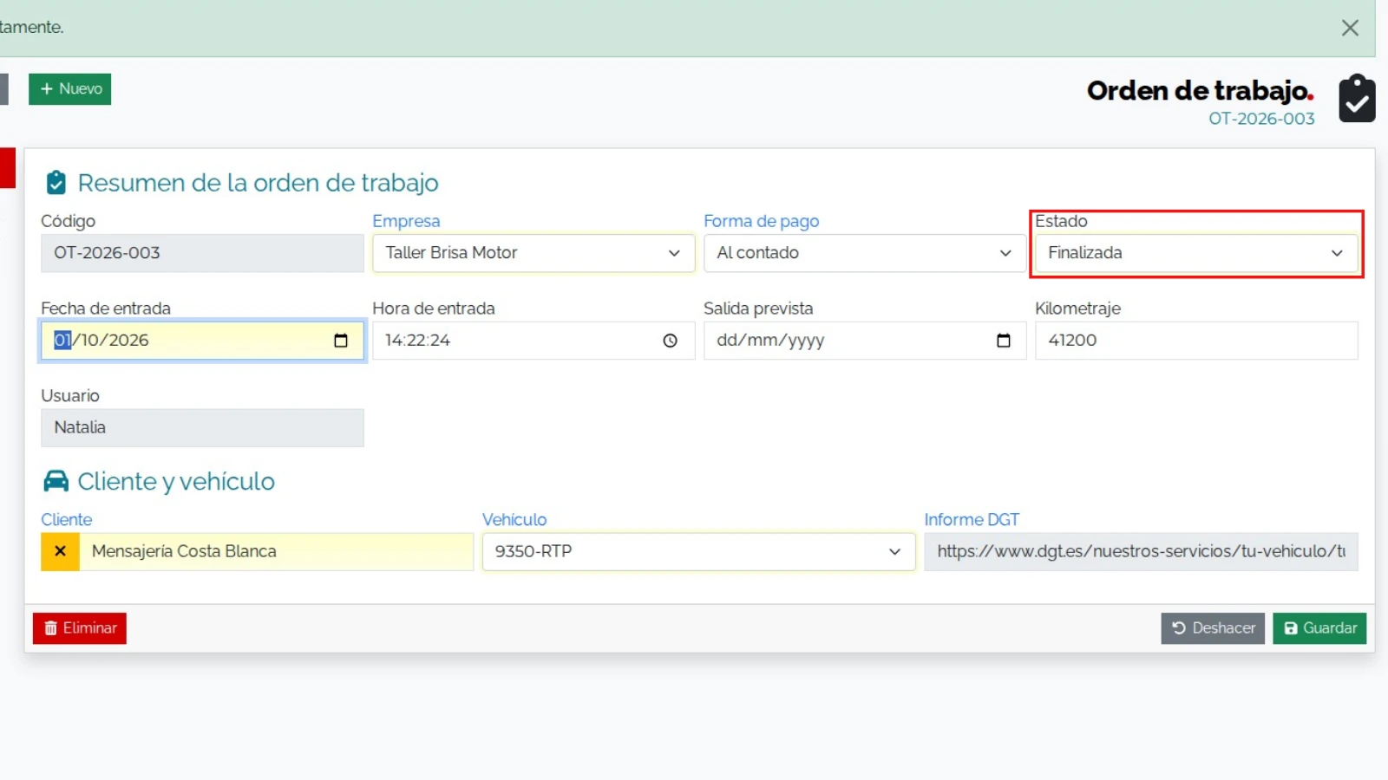
Task: Click the Kilometraje field showing 41200
Action: [1196, 341]
